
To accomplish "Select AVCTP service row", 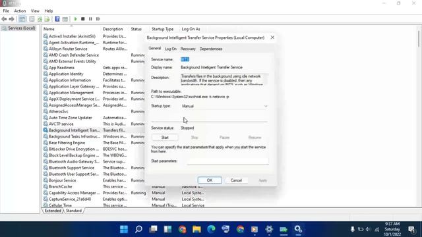I will [x=61, y=124].
